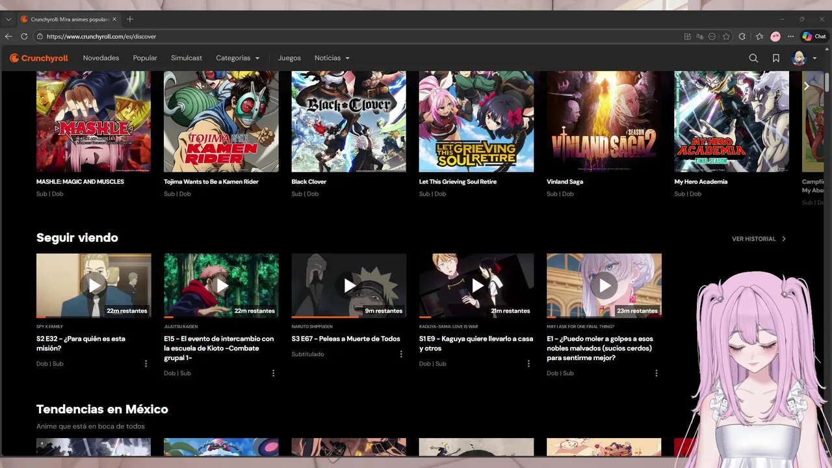Open a new browser tab
The image size is (832, 468).
click(130, 19)
